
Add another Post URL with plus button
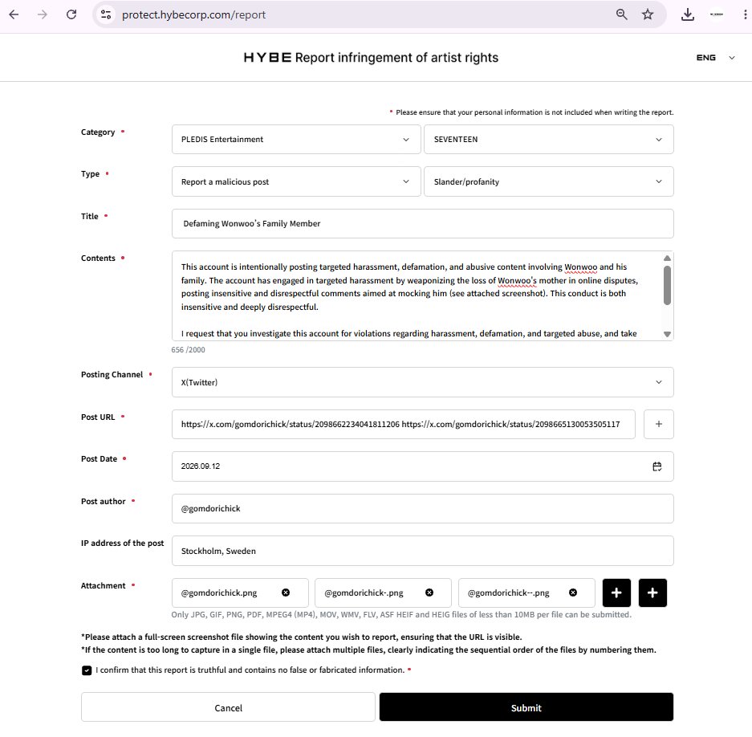[658, 424]
